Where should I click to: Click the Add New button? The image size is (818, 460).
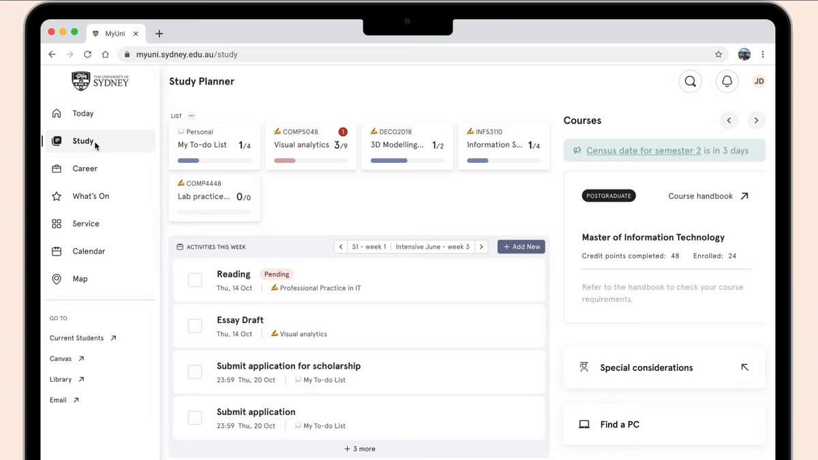click(x=521, y=247)
